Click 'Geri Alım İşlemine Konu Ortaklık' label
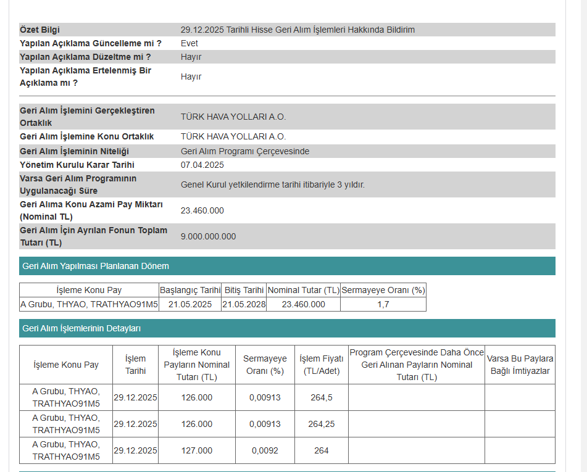587x472 pixels. [x=87, y=136]
